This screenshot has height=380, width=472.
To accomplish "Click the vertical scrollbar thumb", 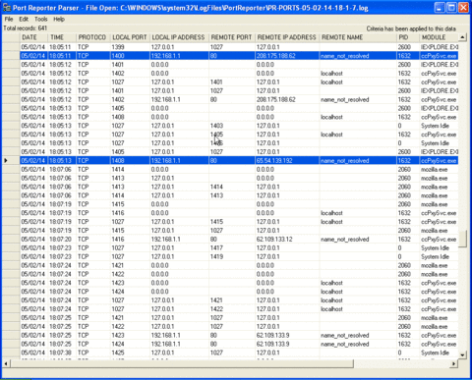I will pos(462,240).
